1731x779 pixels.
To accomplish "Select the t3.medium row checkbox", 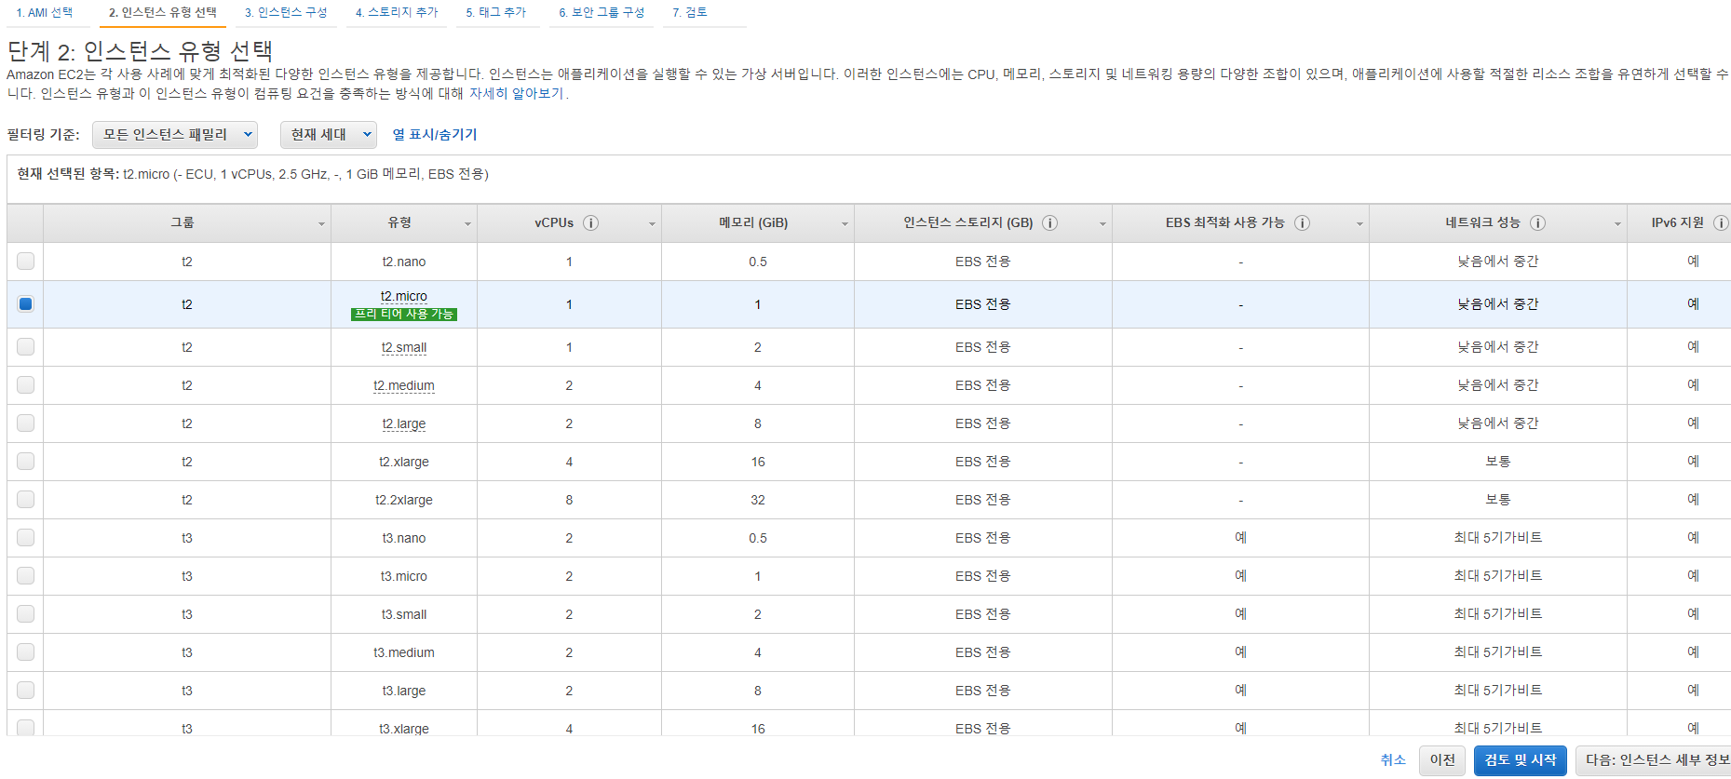I will pyautogui.click(x=25, y=651).
